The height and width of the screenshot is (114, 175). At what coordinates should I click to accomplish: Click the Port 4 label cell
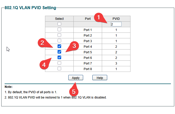click(x=88, y=47)
